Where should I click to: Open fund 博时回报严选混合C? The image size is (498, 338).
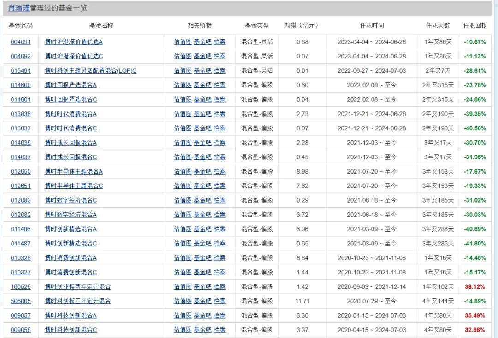coord(71,99)
